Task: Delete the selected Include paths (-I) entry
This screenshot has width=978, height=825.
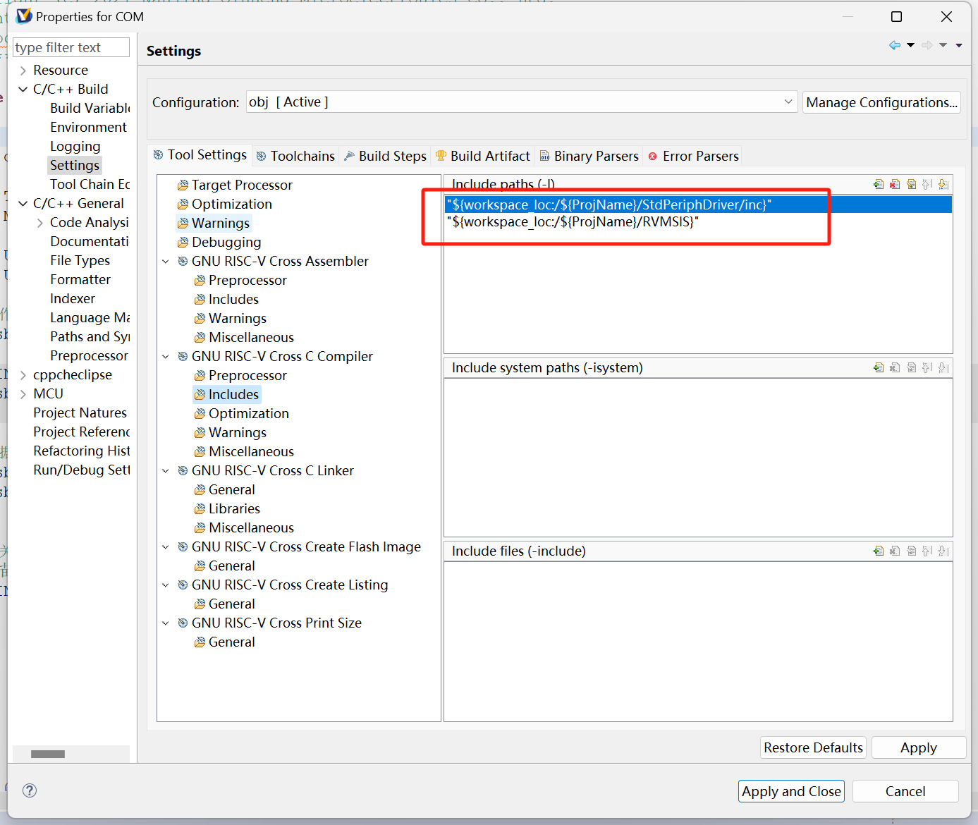Action: coord(895,184)
